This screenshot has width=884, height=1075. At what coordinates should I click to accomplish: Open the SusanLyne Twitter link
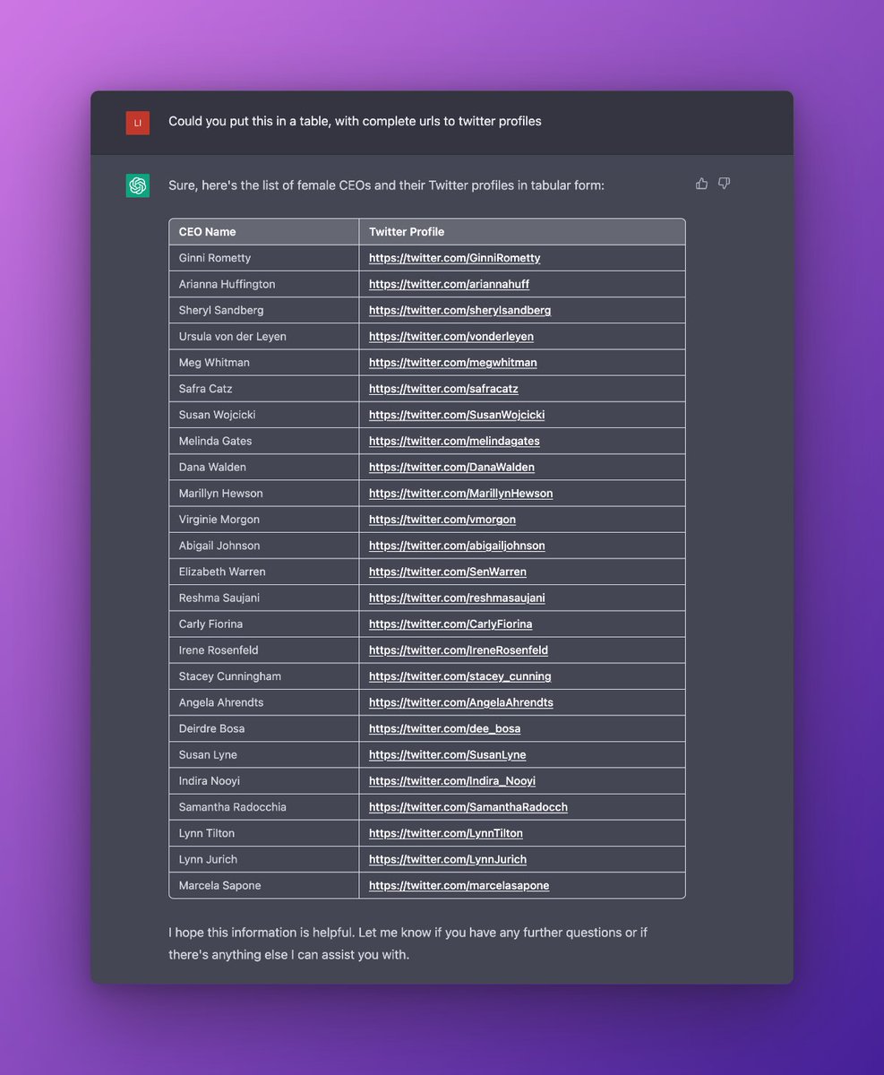[448, 754]
